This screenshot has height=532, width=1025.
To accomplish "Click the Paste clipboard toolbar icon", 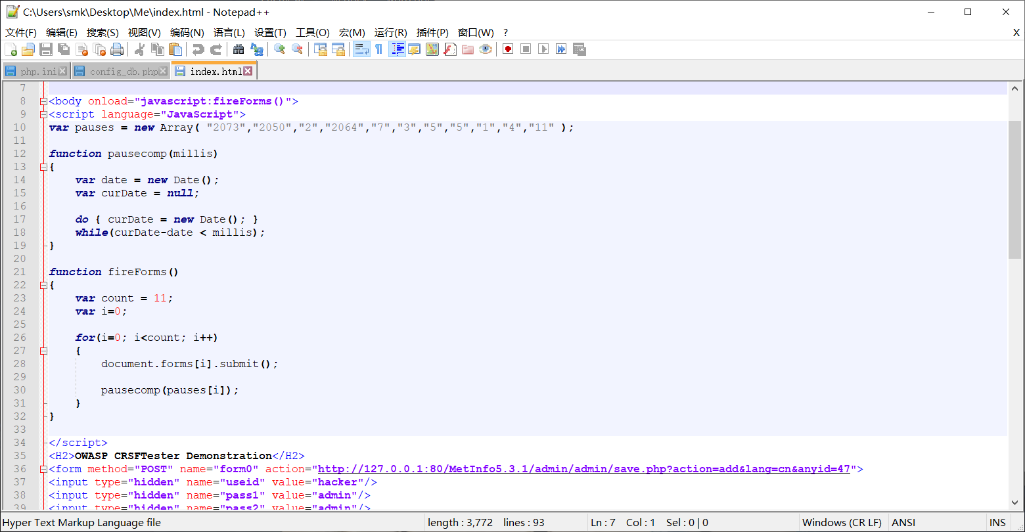I will tap(175, 49).
